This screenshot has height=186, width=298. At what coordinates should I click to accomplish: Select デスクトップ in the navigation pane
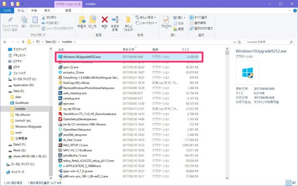point(20,50)
